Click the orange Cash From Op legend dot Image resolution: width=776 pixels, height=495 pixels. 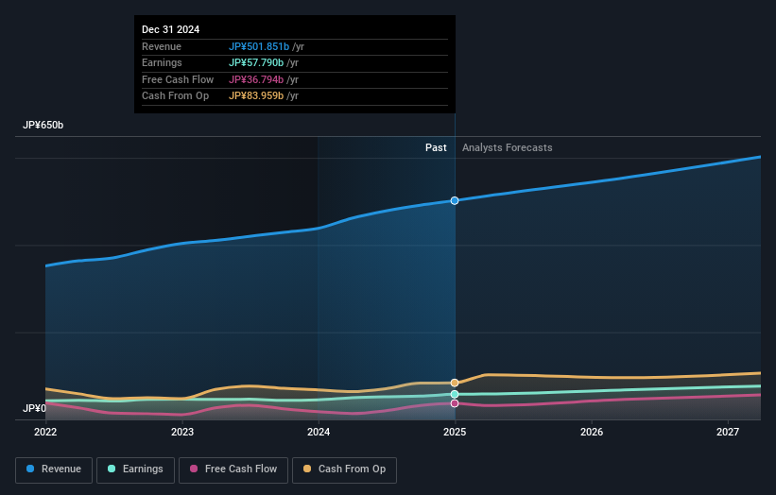[307, 469]
